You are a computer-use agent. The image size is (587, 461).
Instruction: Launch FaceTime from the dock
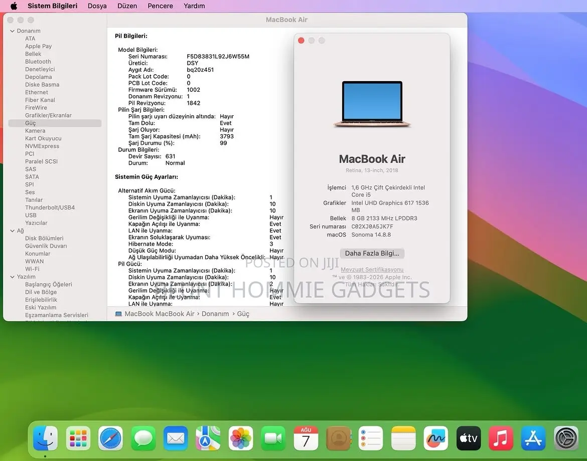(273, 438)
